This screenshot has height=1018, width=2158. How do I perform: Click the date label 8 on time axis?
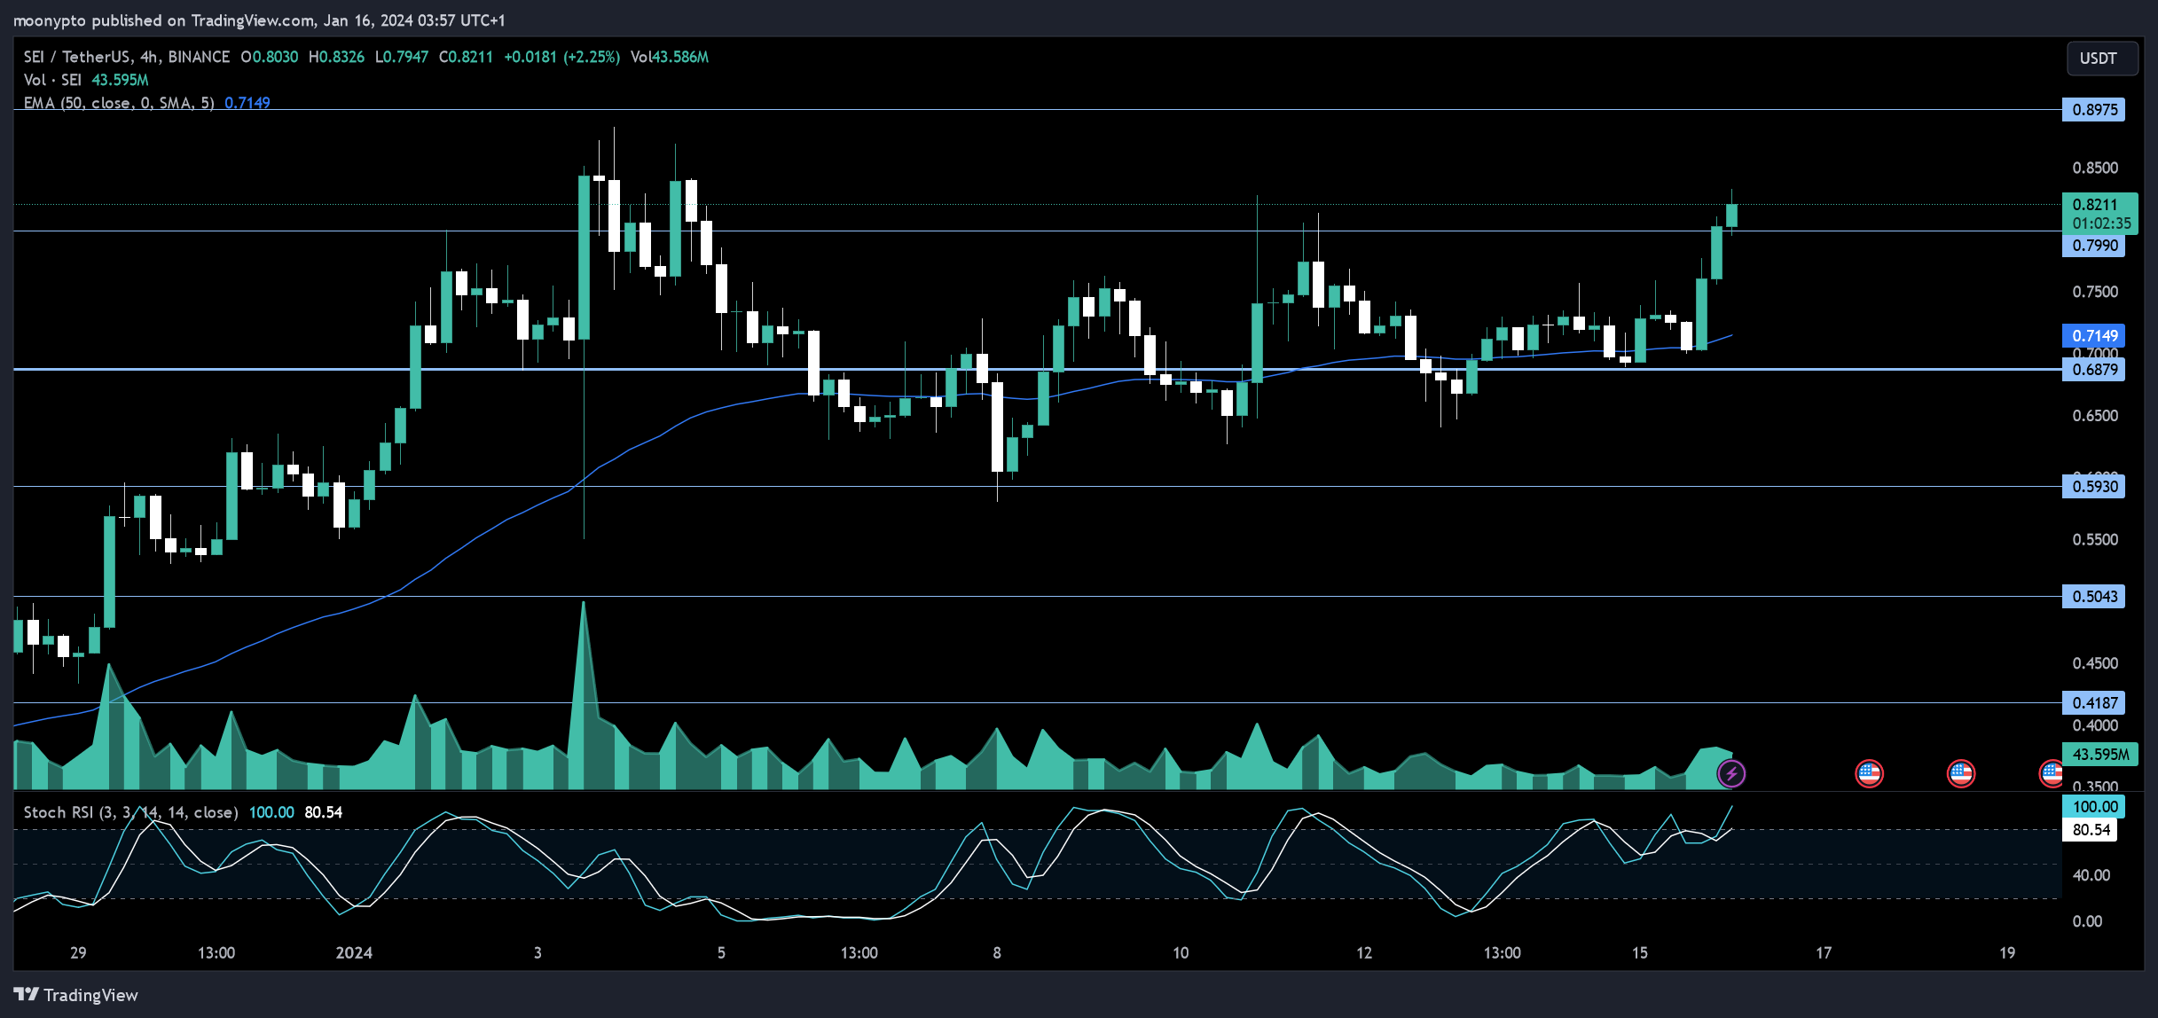click(997, 953)
